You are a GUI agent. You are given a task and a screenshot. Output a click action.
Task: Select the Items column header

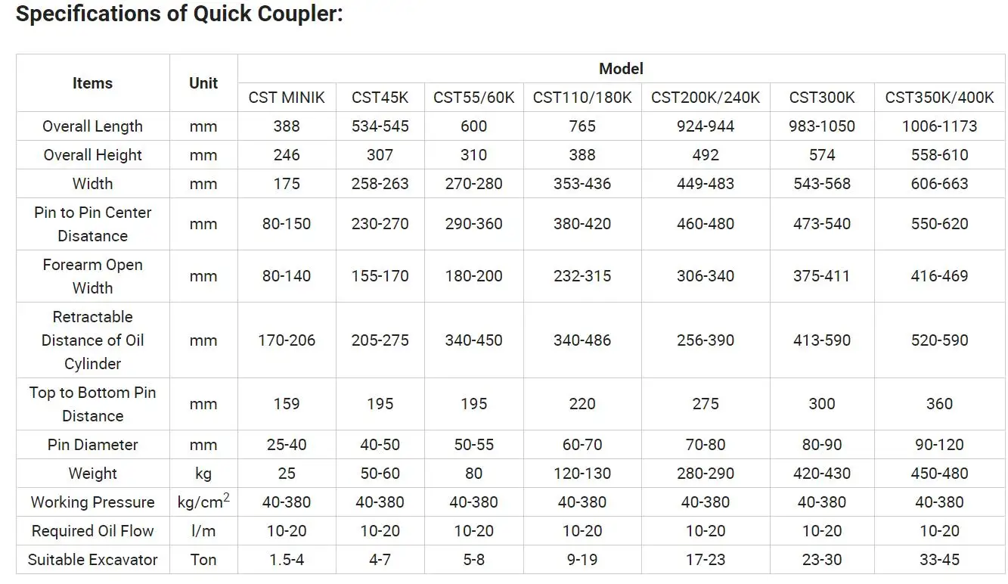(x=92, y=83)
